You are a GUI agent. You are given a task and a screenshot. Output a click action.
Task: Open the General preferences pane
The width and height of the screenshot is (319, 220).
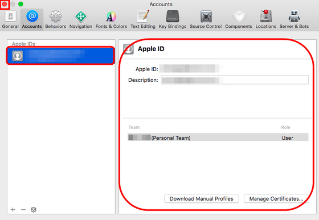[x=10, y=20]
